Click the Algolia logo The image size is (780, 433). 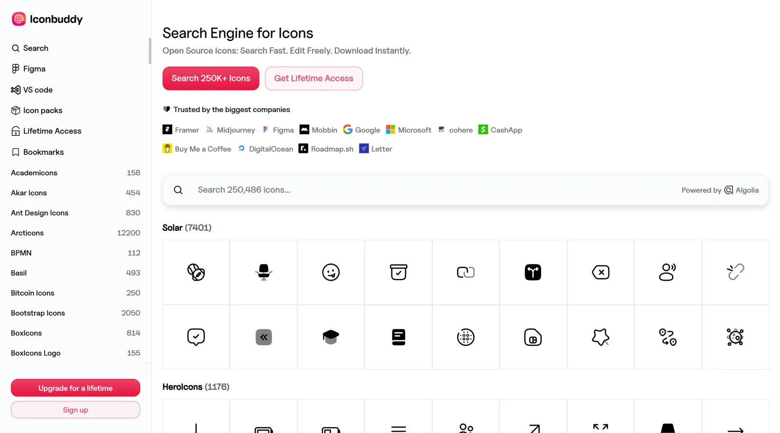[x=741, y=190]
